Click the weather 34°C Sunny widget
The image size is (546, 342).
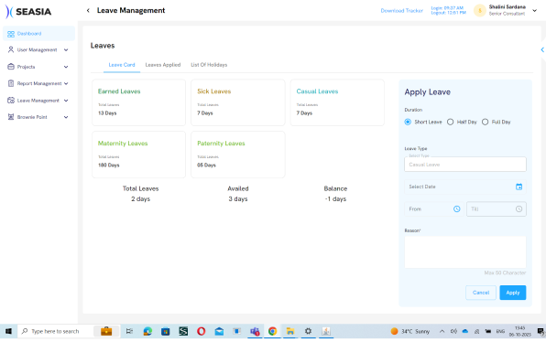(x=410, y=331)
